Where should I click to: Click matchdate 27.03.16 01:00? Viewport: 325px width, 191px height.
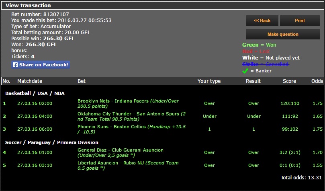tap(35, 153)
